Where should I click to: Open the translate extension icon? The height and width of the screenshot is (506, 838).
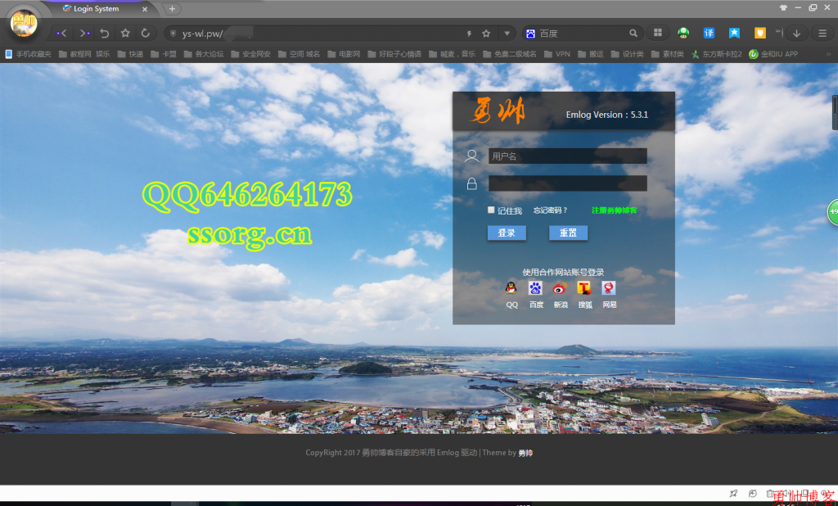(709, 34)
